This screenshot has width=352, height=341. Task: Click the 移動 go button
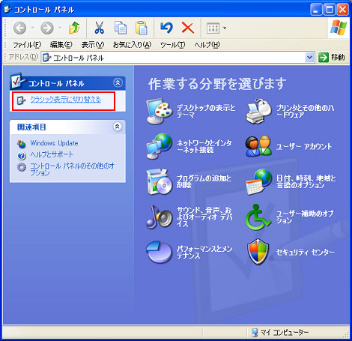[332, 58]
